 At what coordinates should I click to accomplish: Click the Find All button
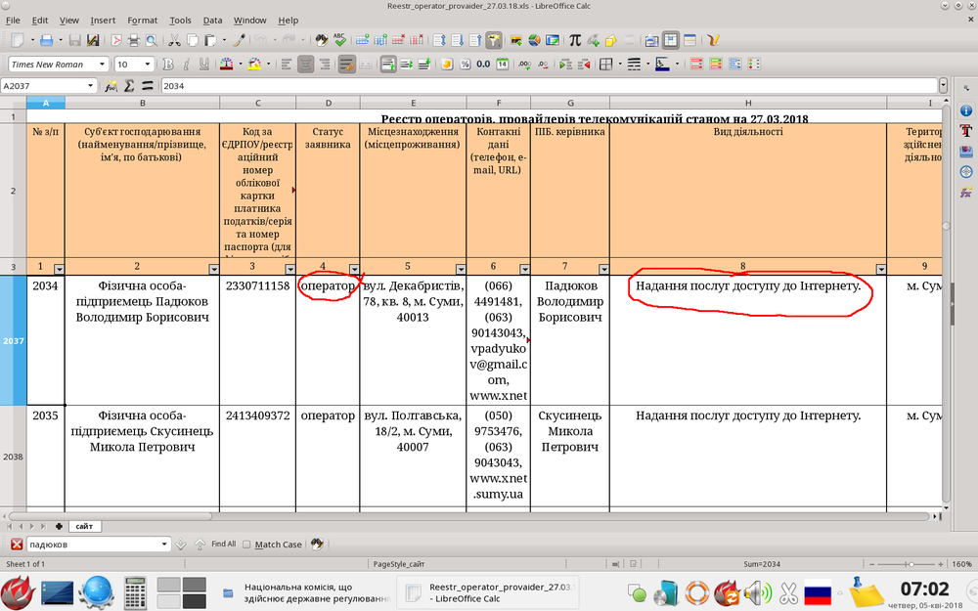tap(223, 545)
